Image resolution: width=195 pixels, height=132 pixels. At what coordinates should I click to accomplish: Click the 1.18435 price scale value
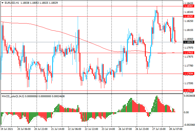189,3
